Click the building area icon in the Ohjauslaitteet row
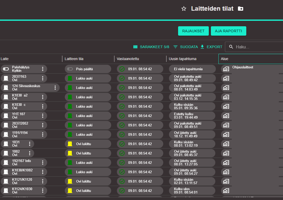283x200 pixels. (x=226, y=69)
